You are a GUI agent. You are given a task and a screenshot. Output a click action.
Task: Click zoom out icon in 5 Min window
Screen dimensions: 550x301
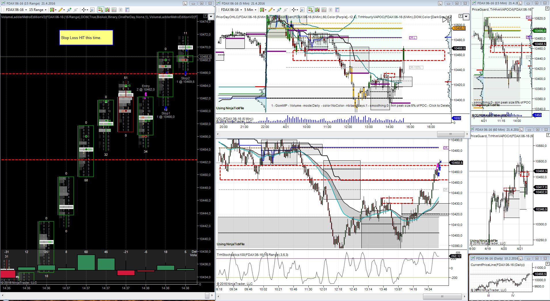(x=285, y=10)
